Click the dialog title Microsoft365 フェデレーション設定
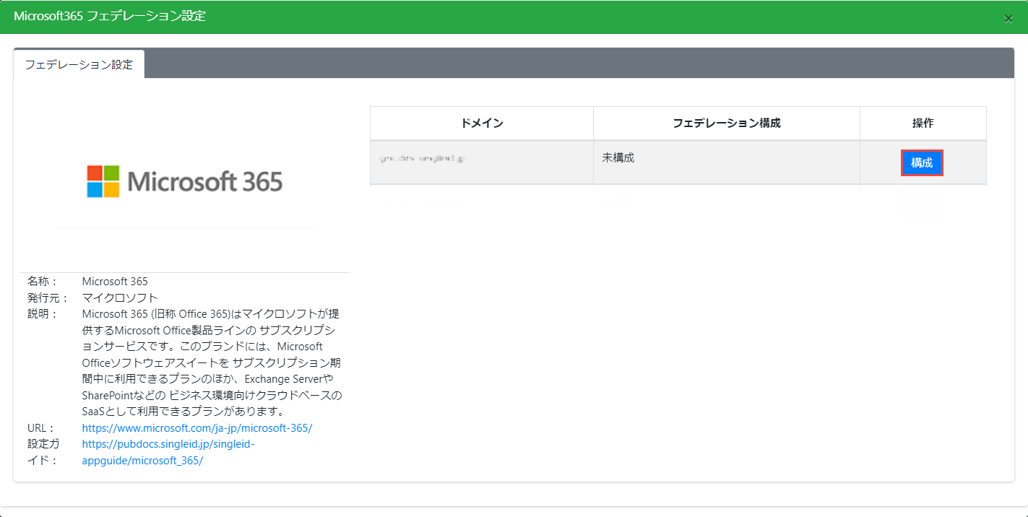This screenshot has width=1028, height=517. pyautogui.click(x=110, y=17)
